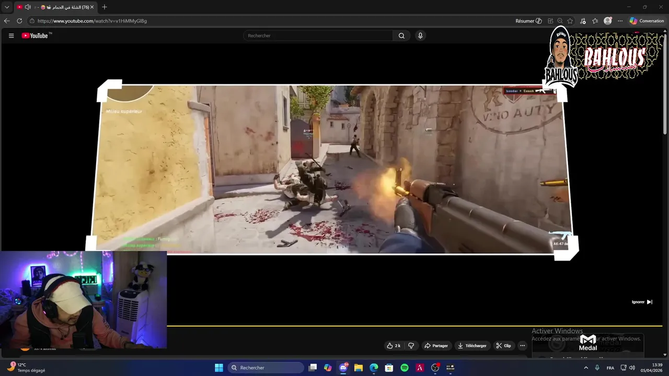
Task: Open Discord from the taskbar
Action: click(343, 368)
